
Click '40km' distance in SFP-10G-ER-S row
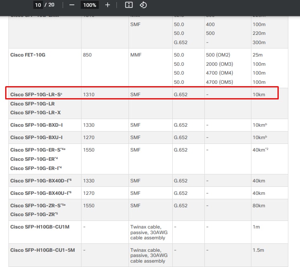[x=259, y=150]
